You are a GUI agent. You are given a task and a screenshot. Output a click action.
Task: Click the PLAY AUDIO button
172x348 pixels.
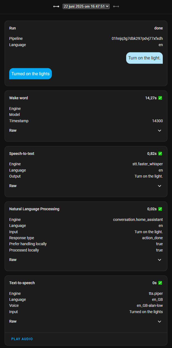coord(22,339)
